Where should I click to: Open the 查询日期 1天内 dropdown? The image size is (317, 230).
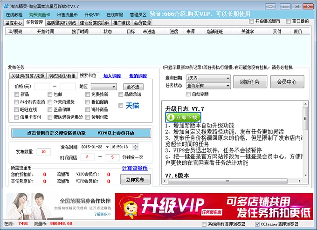pos(208,78)
